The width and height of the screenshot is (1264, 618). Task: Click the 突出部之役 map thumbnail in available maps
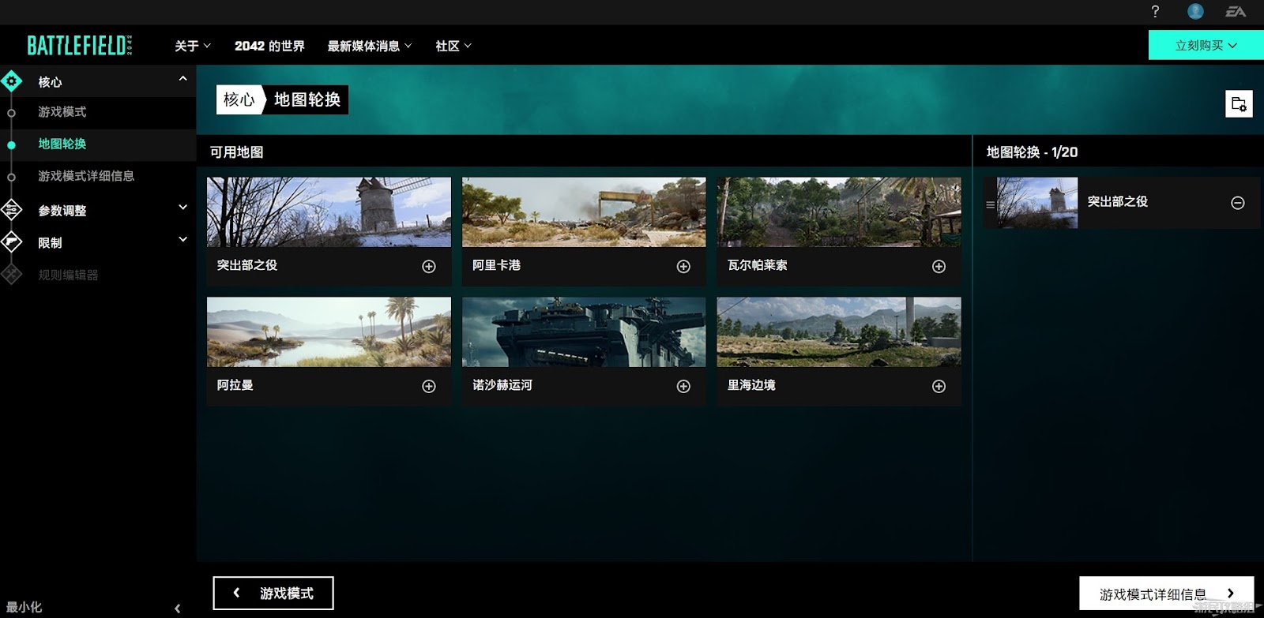[x=329, y=212]
